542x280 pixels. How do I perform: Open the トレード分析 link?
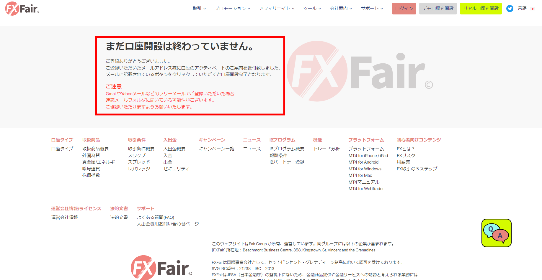pyautogui.click(x=326, y=149)
